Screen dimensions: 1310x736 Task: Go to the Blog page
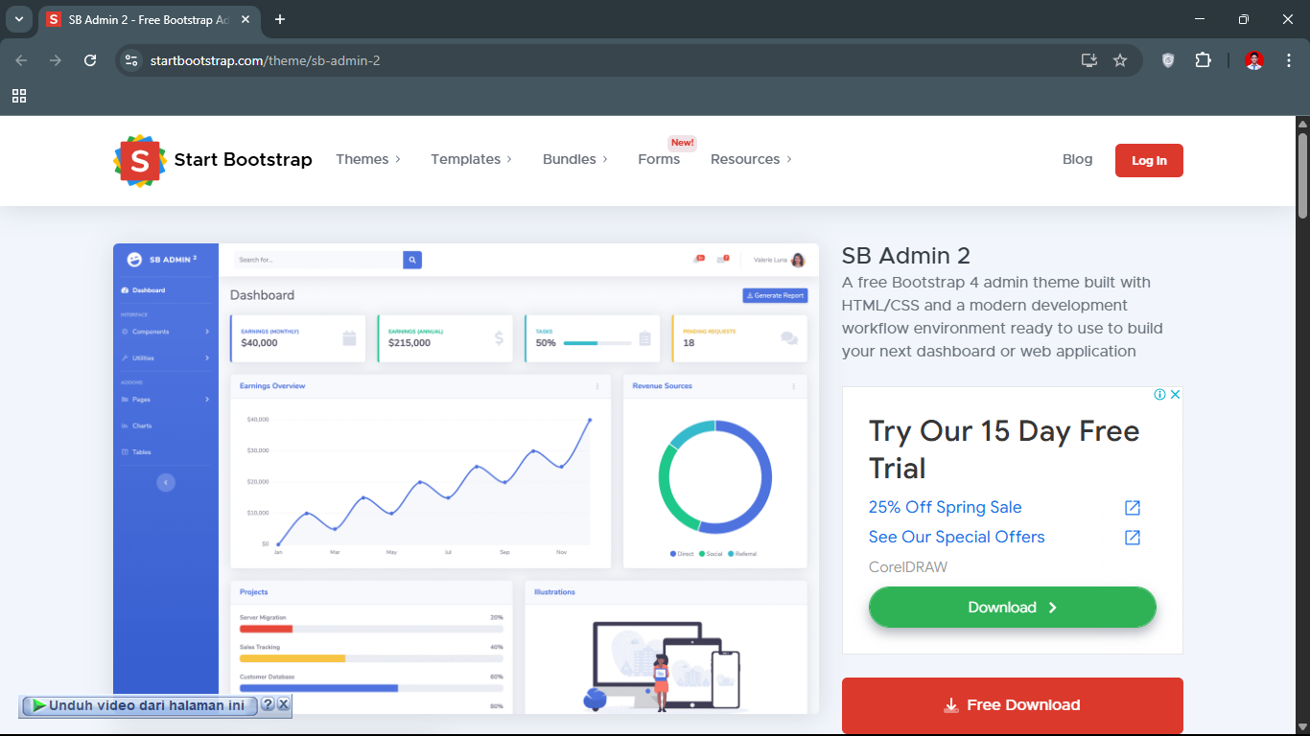[x=1077, y=159]
